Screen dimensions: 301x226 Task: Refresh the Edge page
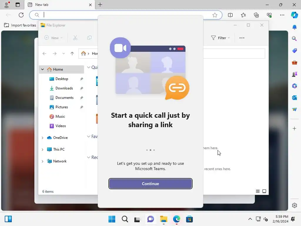click(x=21, y=15)
